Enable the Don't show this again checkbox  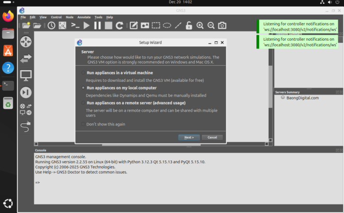83,124
